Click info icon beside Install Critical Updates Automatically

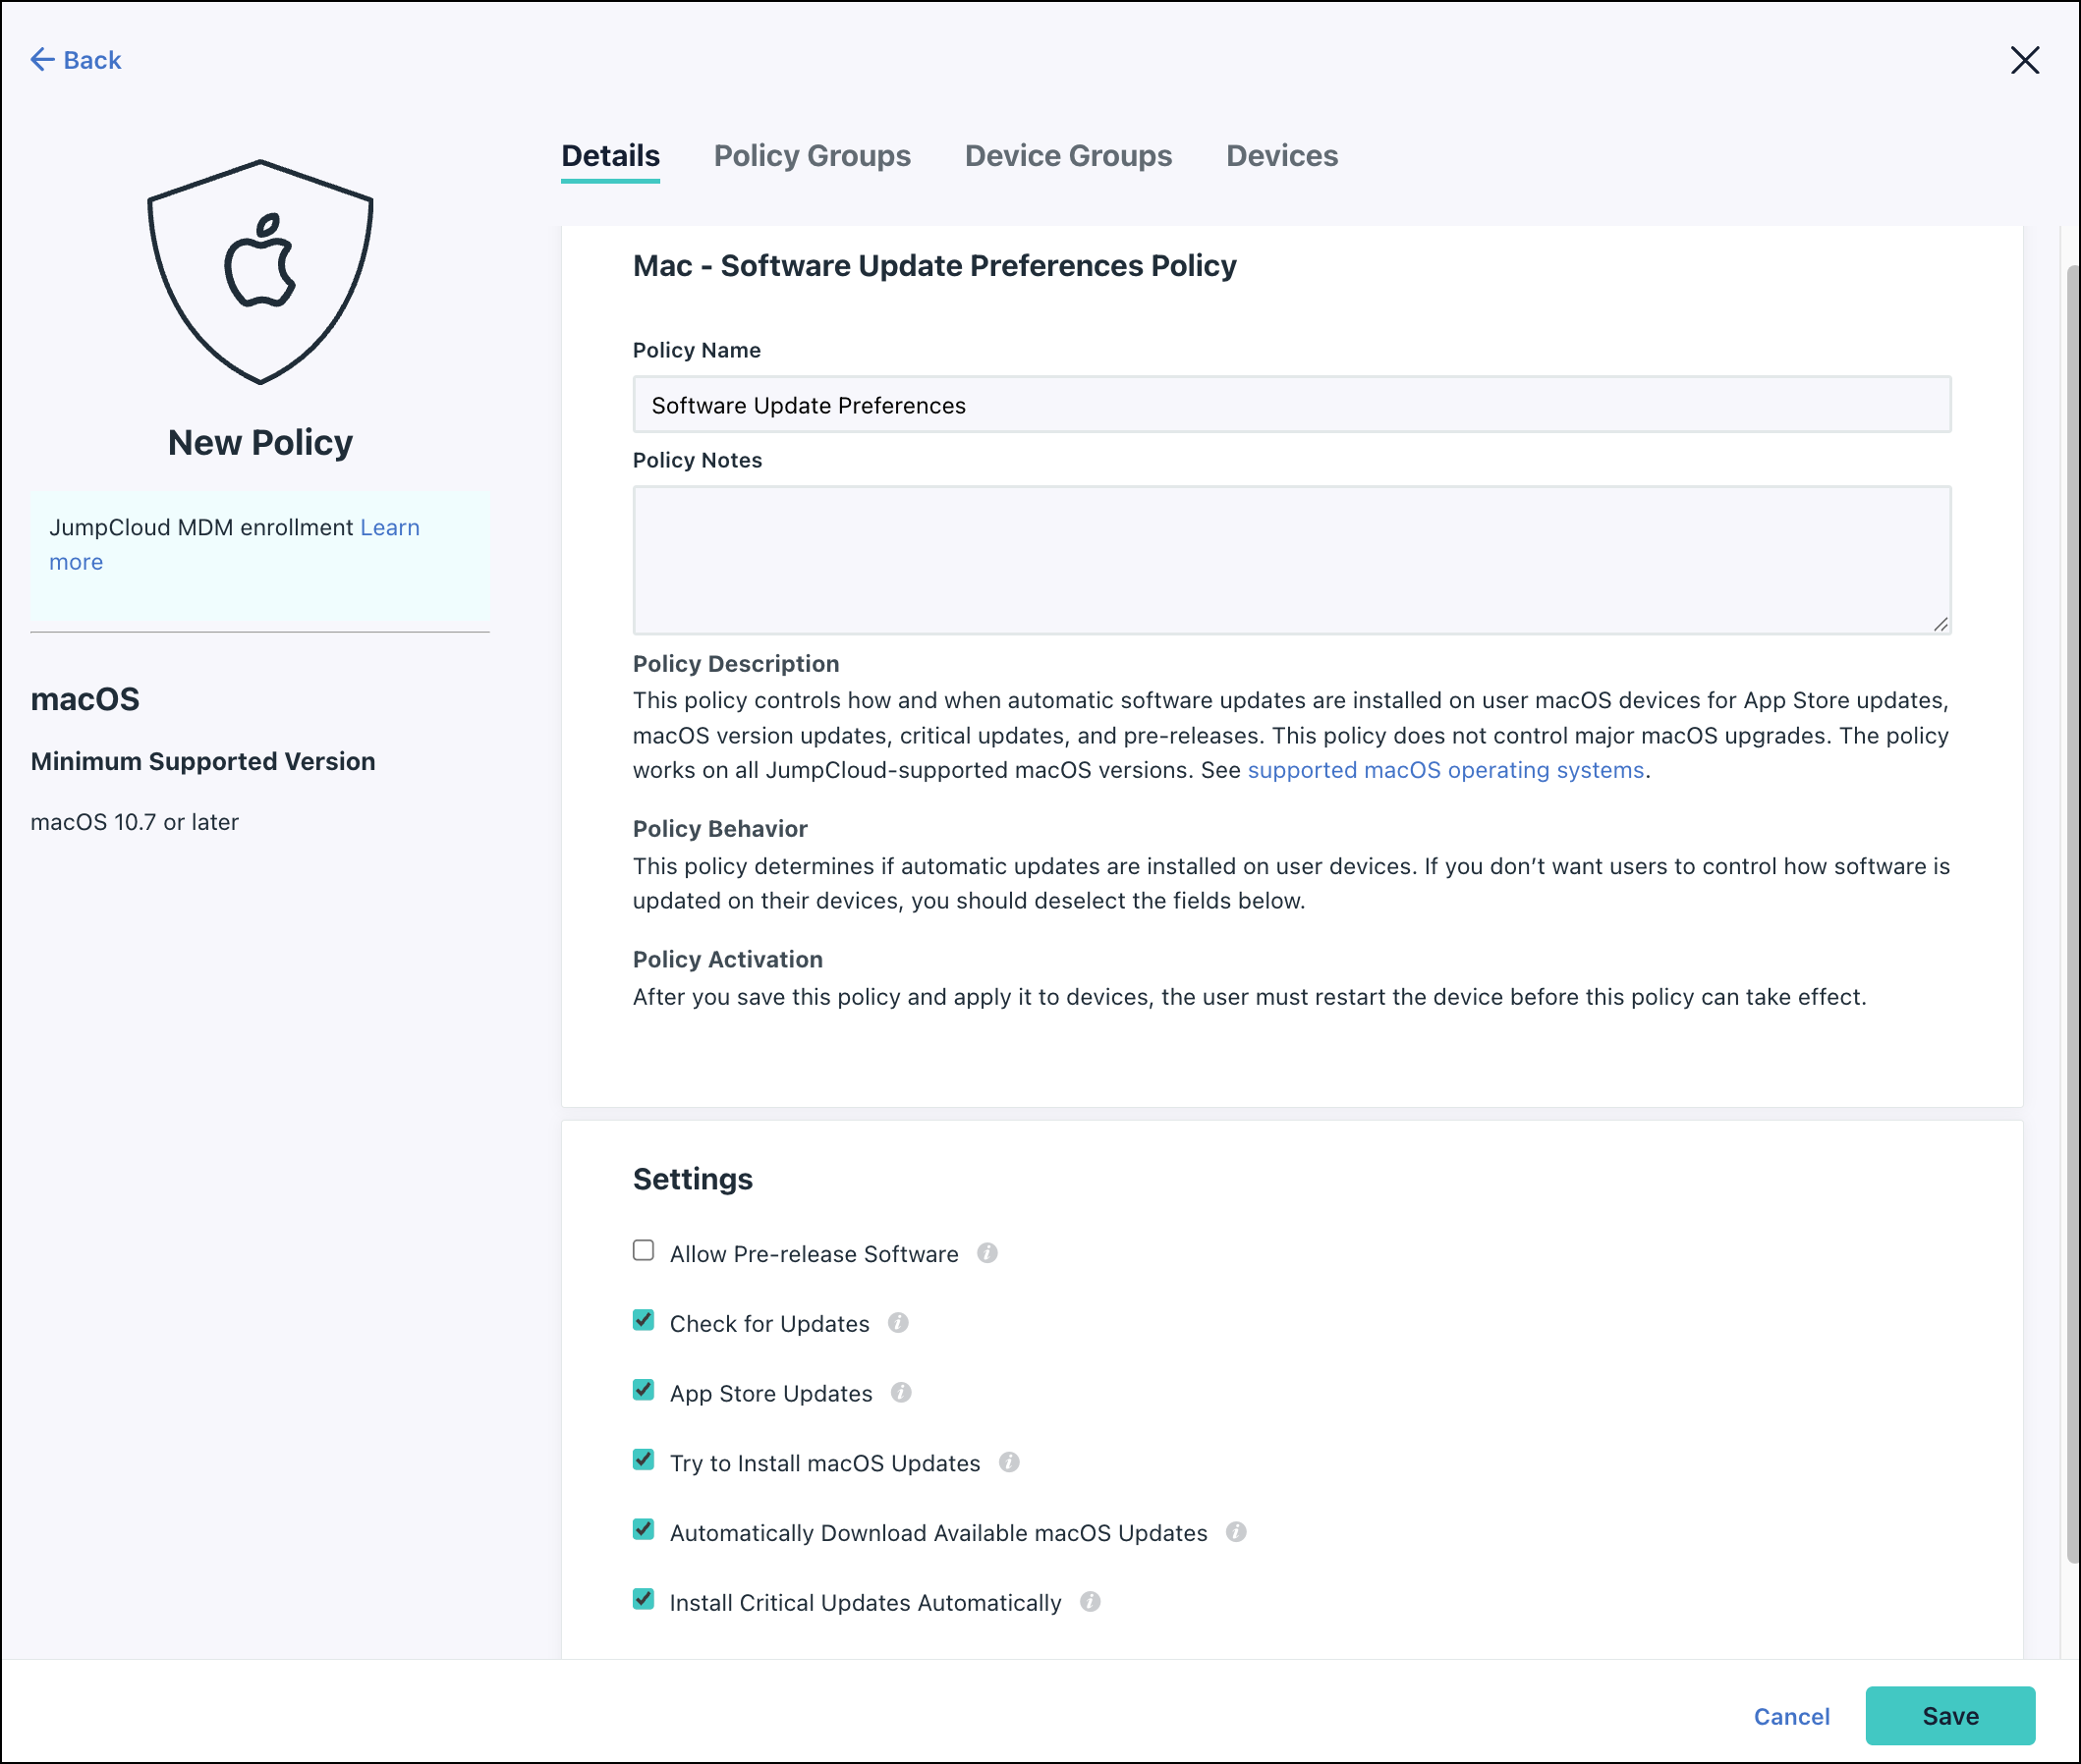point(1090,1602)
